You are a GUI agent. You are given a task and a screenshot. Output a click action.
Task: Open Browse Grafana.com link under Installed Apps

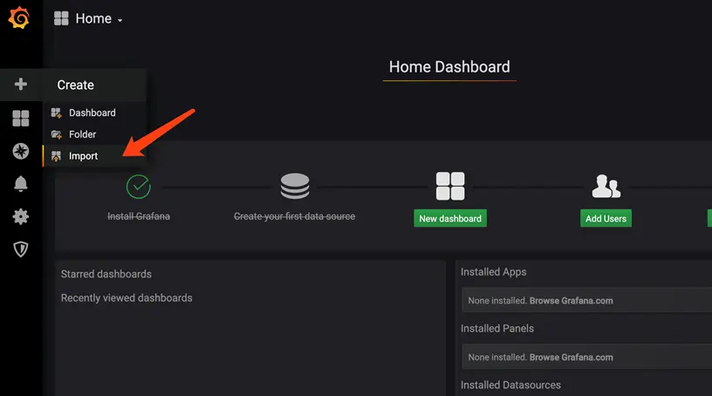coord(572,301)
